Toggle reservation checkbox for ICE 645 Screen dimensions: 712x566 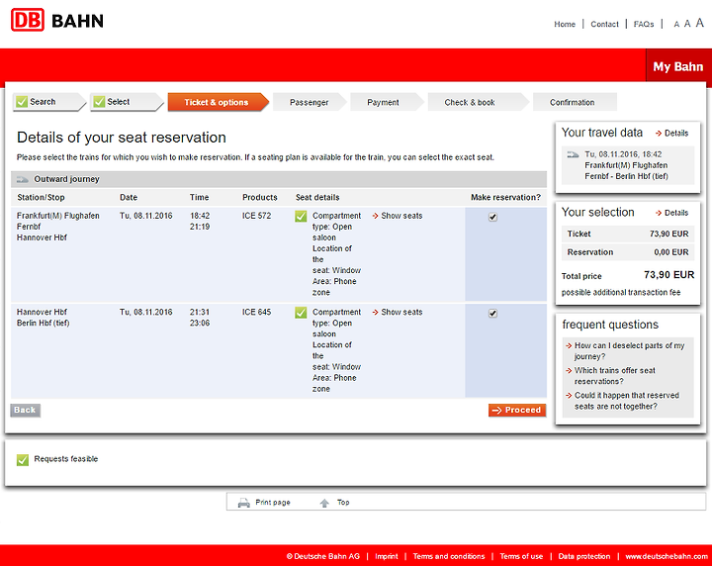click(x=492, y=314)
